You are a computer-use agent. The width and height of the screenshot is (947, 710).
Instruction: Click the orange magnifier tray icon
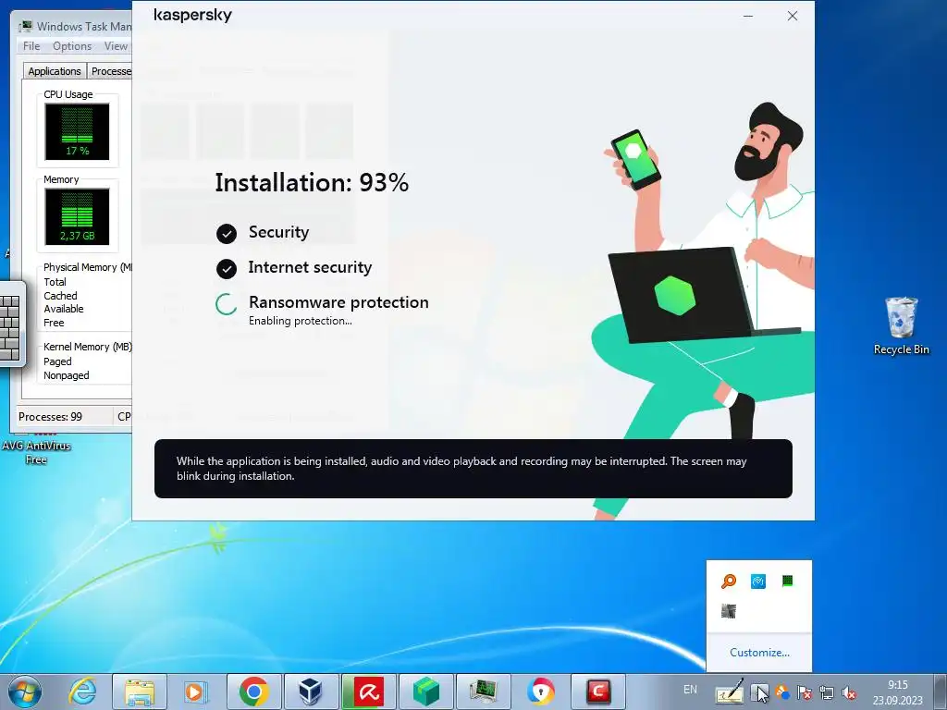729,581
